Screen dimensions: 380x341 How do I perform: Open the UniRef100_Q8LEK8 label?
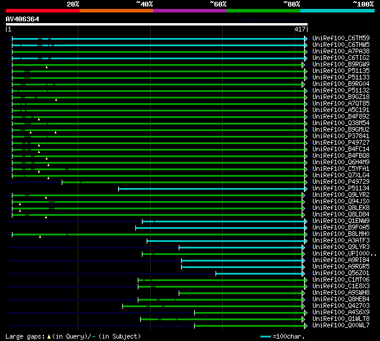[x=341, y=208]
